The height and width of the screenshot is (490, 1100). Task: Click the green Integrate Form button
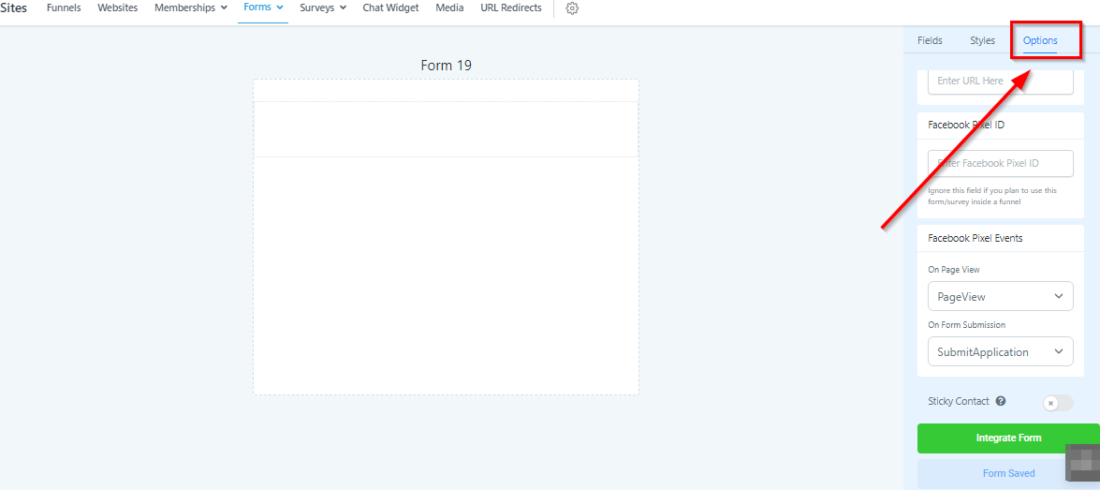tap(1007, 438)
